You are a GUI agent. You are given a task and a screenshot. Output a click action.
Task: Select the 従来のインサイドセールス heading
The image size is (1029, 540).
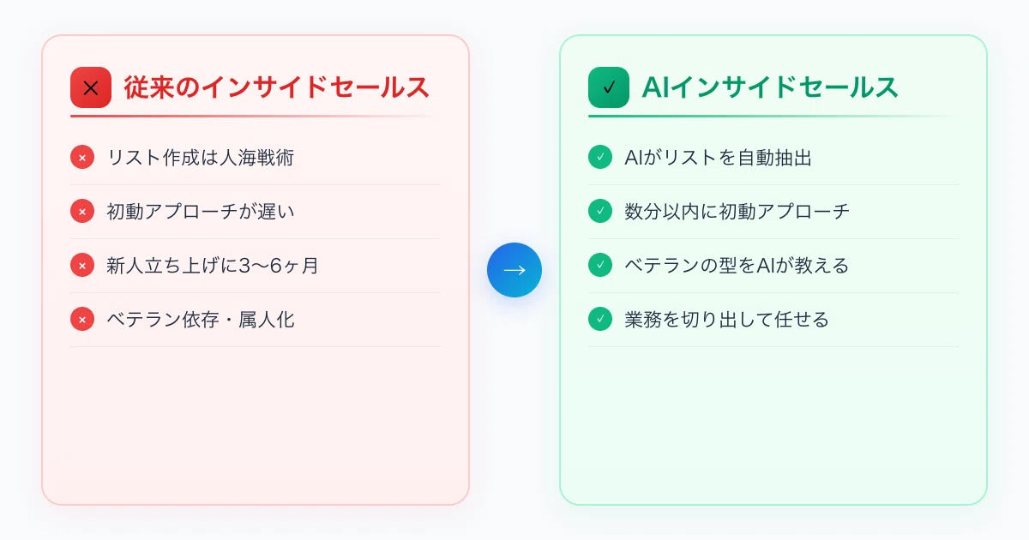point(276,87)
